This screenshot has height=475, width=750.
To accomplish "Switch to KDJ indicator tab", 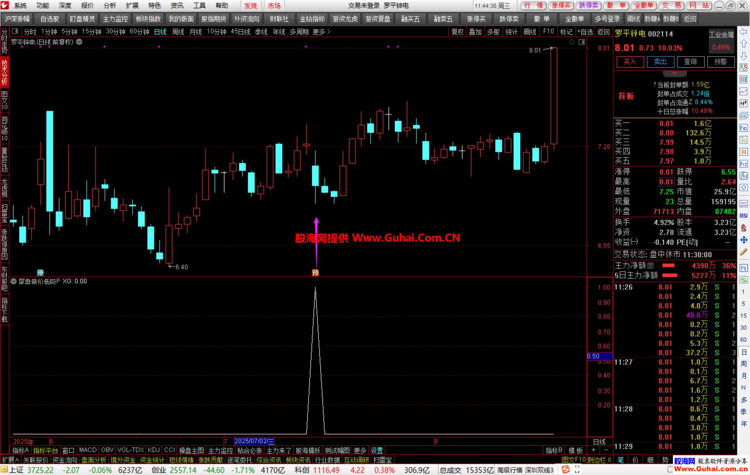I will pyautogui.click(x=153, y=450).
